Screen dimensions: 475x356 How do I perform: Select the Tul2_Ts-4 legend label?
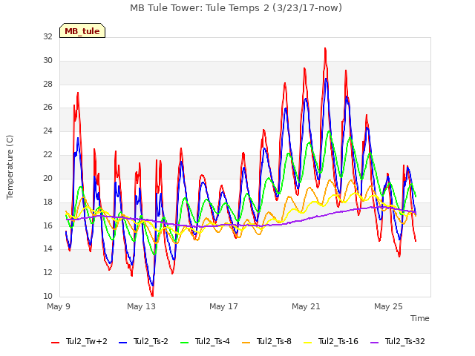(213, 341)
